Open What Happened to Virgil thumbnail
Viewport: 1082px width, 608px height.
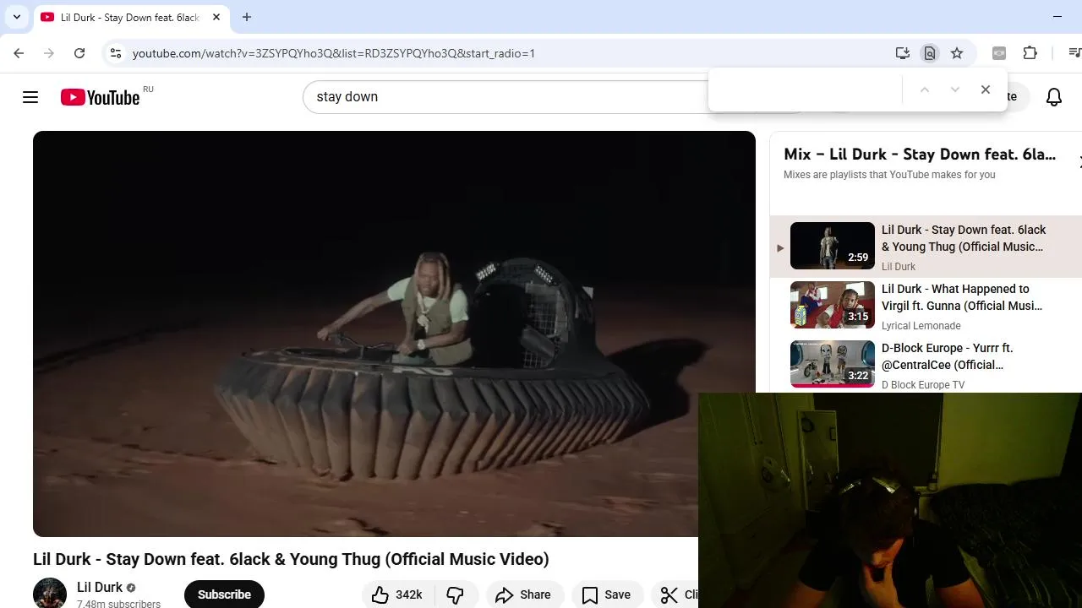tap(833, 305)
